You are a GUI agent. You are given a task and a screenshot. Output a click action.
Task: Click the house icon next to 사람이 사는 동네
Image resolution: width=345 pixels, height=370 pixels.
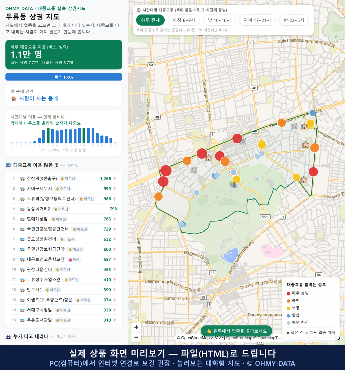click(x=14, y=99)
